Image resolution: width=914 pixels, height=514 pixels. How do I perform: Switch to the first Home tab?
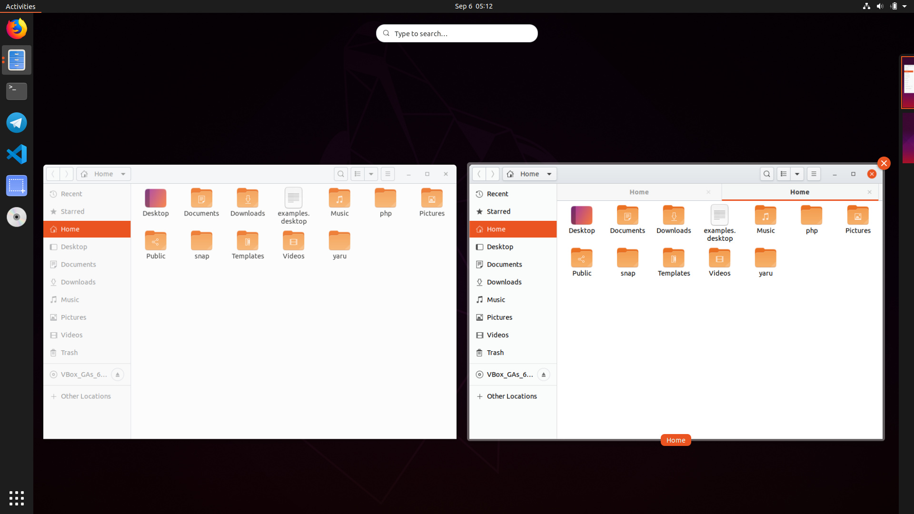click(638, 192)
